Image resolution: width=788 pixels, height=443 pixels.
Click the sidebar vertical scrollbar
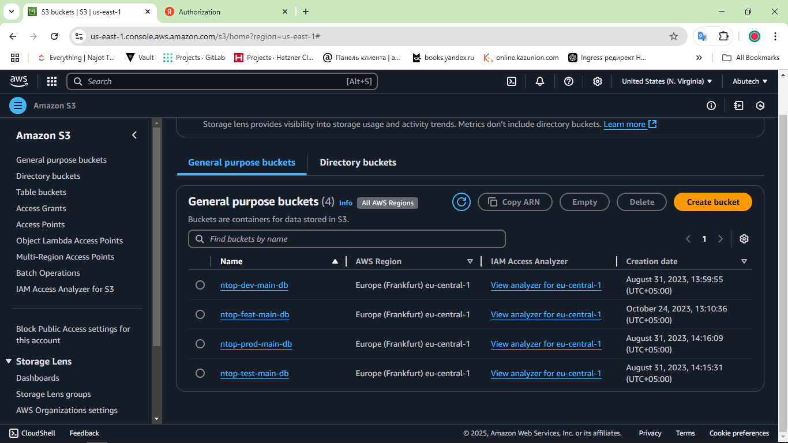pyautogui.click(x=156, y=236)
